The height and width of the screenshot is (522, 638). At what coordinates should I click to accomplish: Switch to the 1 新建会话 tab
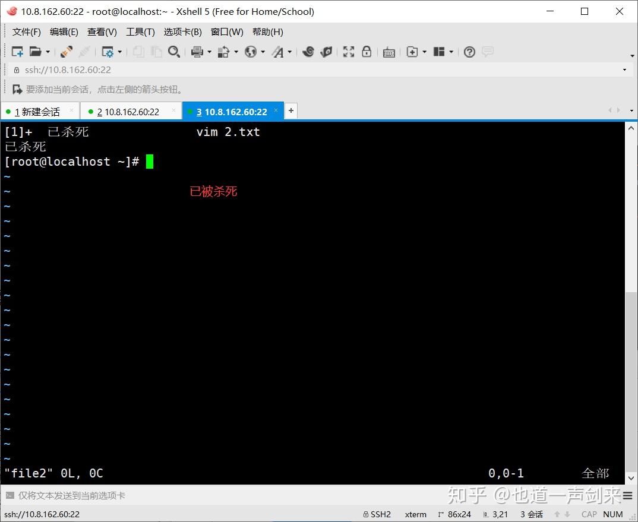[37, 112]
